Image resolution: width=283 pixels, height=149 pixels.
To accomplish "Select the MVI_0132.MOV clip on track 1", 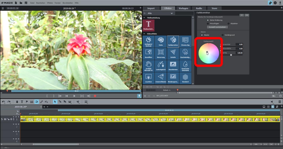I will pos(150,119).
